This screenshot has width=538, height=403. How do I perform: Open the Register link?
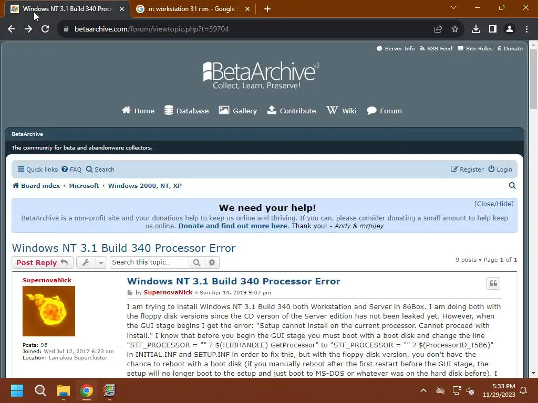pos(467,169)
